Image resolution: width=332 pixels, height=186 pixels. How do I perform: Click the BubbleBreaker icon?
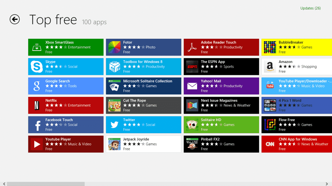(270, 47)
